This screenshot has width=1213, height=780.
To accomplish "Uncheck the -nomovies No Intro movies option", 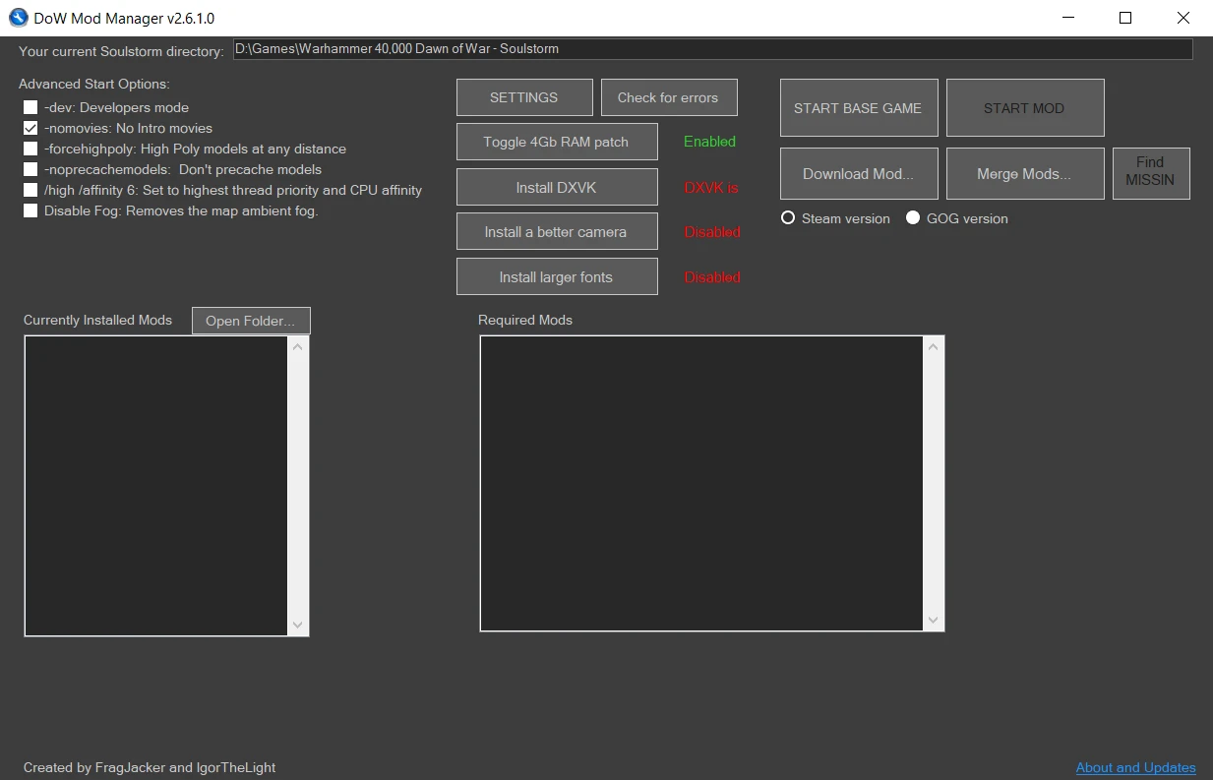I will point(30,128).
